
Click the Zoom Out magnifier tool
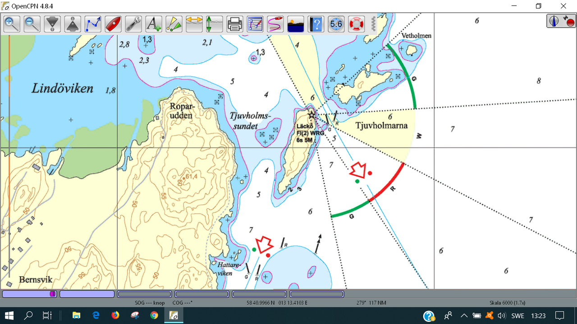point(32,23)
